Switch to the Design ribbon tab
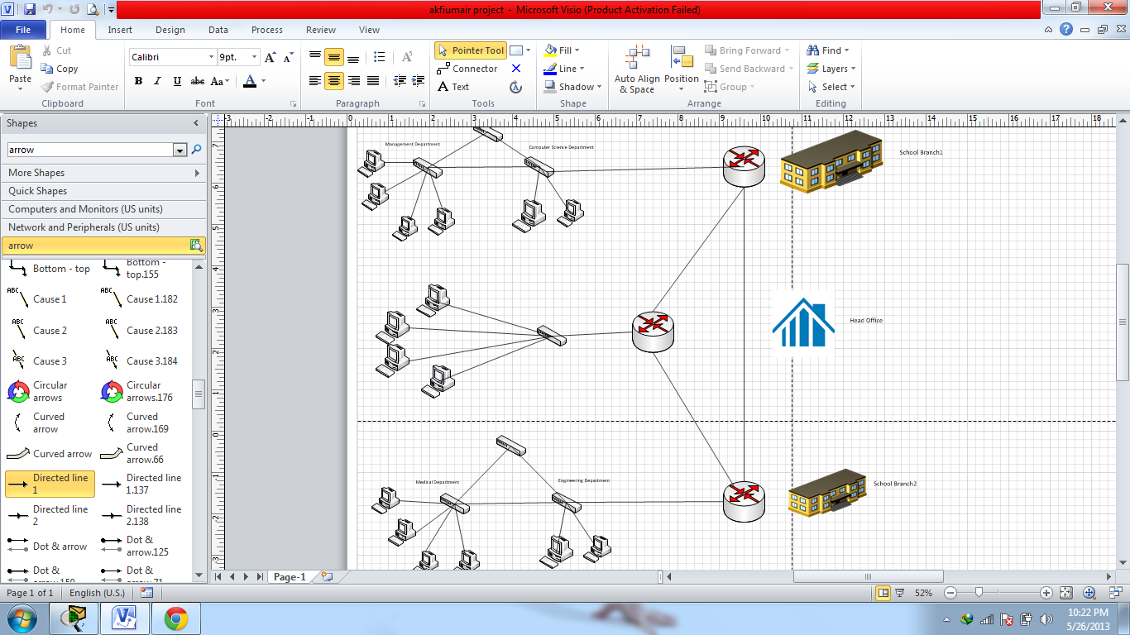The width and height of the screenshot is (1130, 635). 170,29
